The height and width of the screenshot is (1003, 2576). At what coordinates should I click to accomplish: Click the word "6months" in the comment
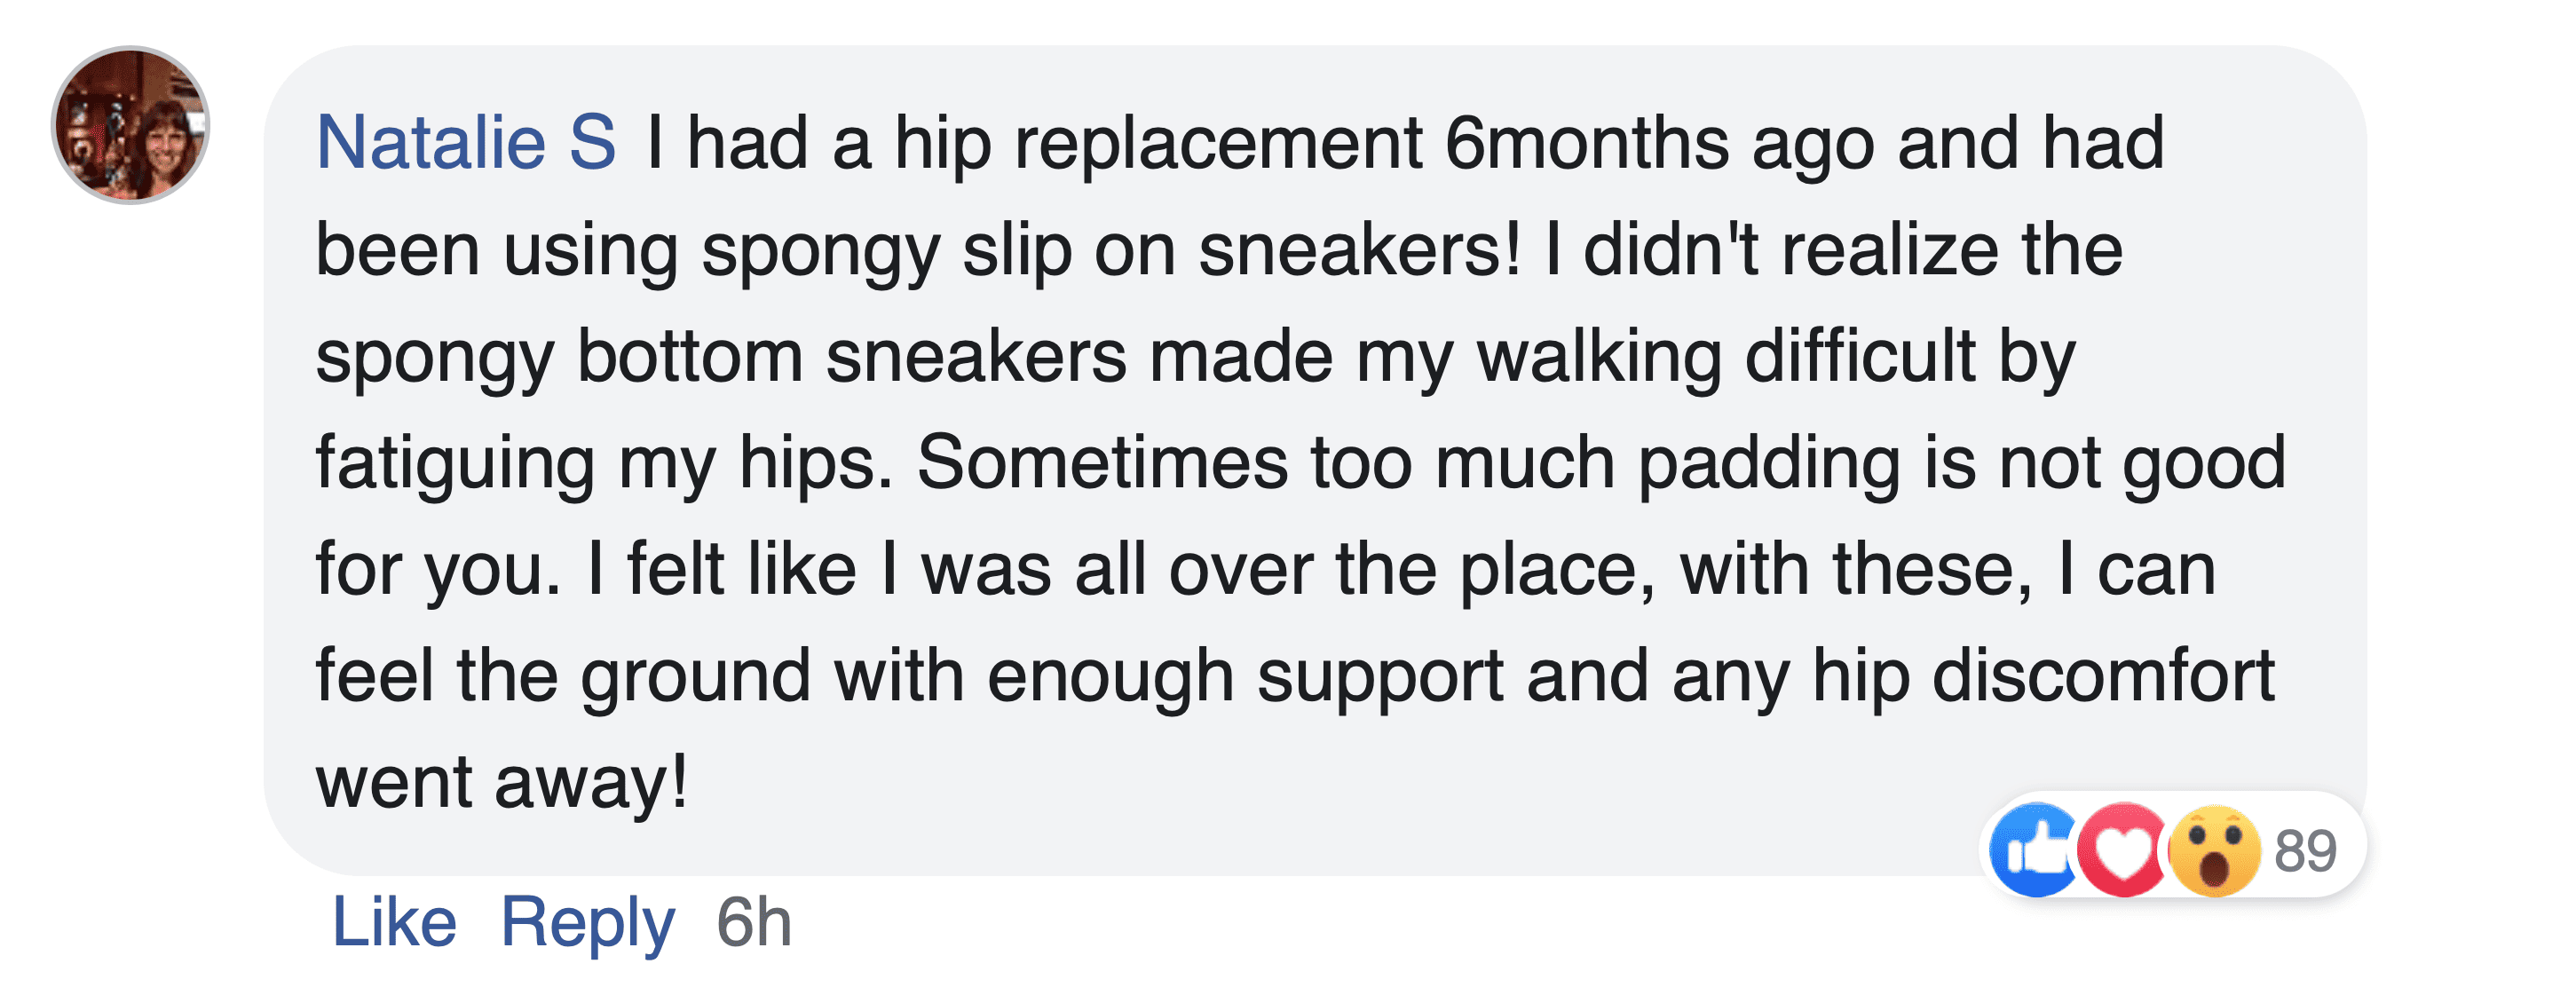coord(1586,142)
